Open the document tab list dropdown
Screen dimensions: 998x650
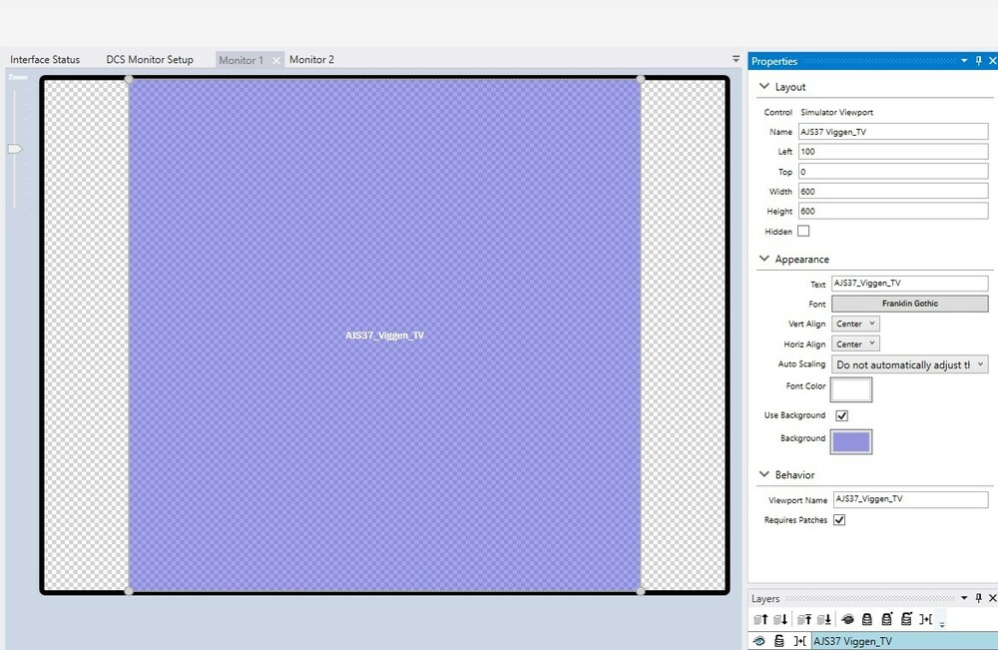(736, 59)
